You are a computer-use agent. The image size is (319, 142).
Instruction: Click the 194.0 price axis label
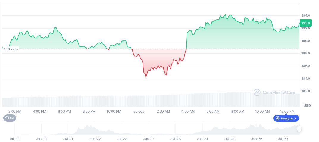pyautogui.click(x=306, y=15)
